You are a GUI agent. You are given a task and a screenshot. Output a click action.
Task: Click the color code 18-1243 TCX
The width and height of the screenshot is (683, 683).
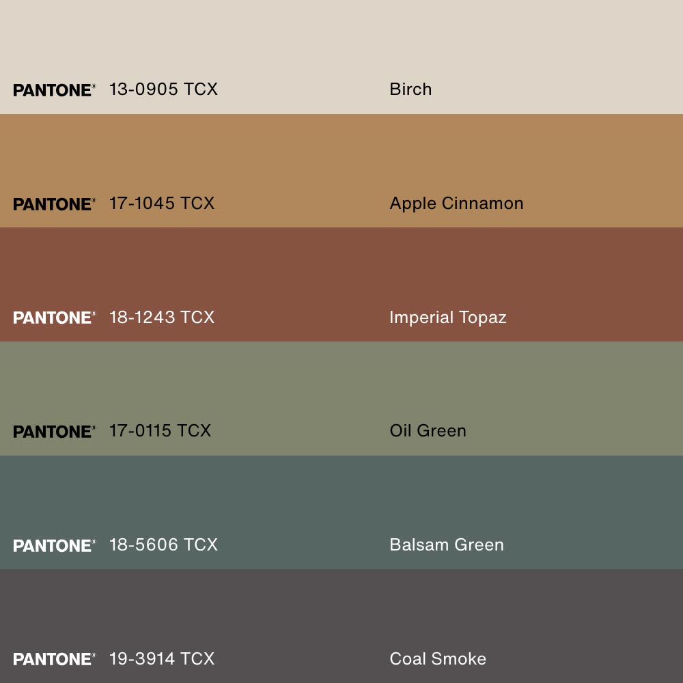[x=162, y=318]
